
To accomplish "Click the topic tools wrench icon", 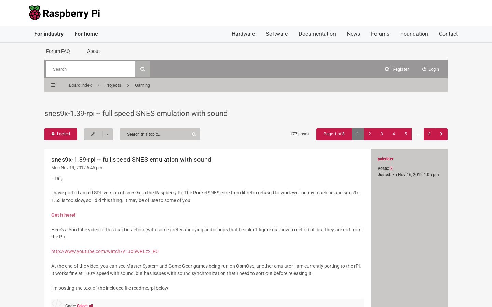I will (x=93, y=134).
